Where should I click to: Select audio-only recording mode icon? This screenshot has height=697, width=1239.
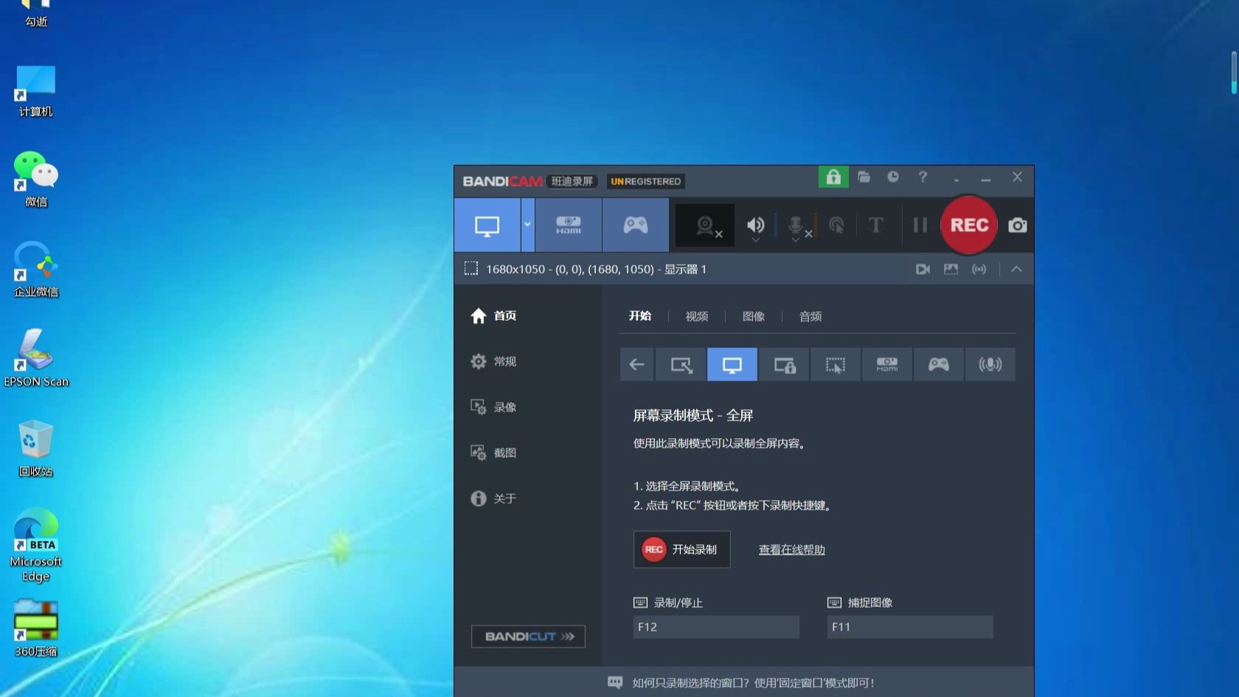[990, 364]
